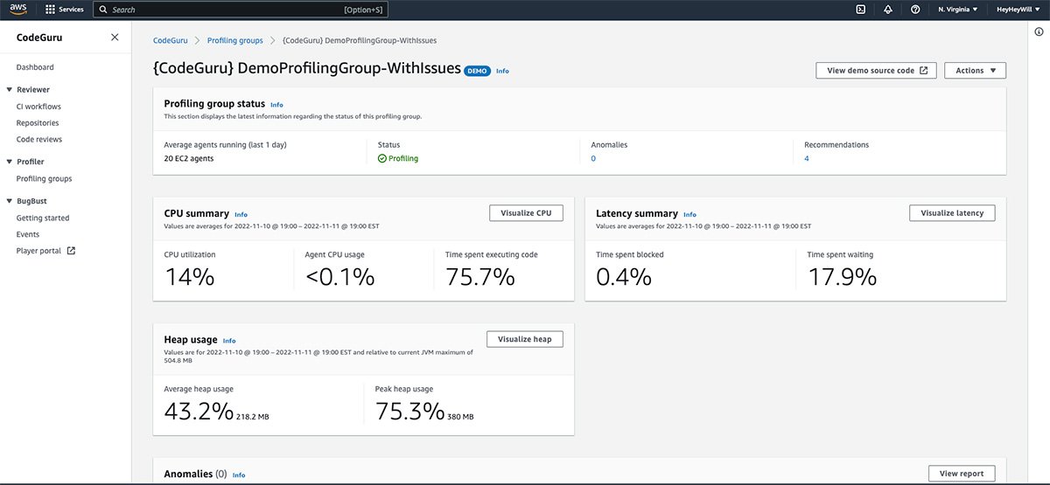Go to Dashboard in the sidebar

35,67
